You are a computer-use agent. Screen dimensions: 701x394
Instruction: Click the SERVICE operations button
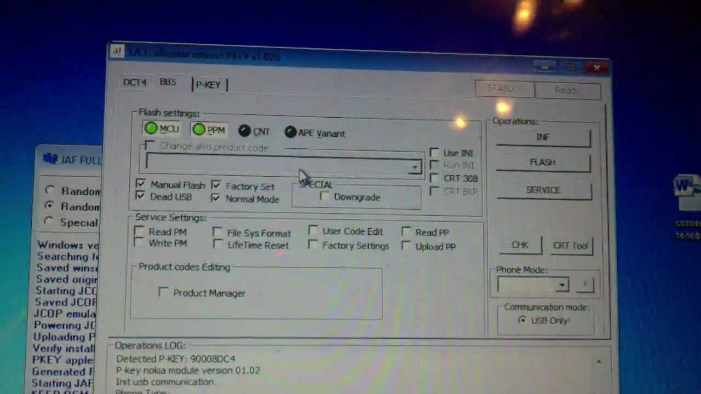543,190
